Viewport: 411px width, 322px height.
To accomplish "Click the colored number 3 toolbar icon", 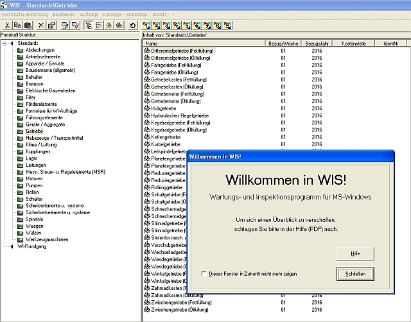I will pyautogui.click(x=167, y=26).
